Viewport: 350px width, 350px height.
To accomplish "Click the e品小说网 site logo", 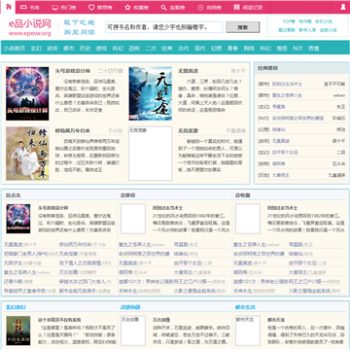I will (30, 27).
